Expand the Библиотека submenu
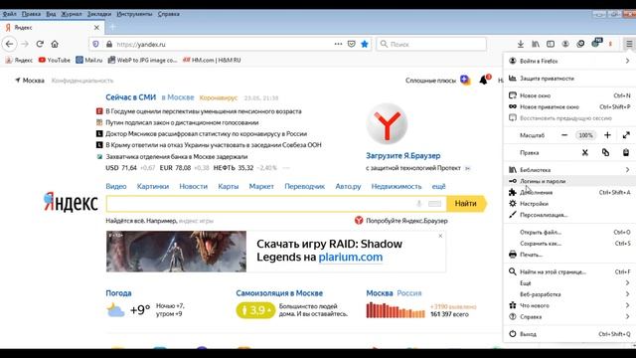Screen dimensions: 636x358 click(x=569, y=170)
